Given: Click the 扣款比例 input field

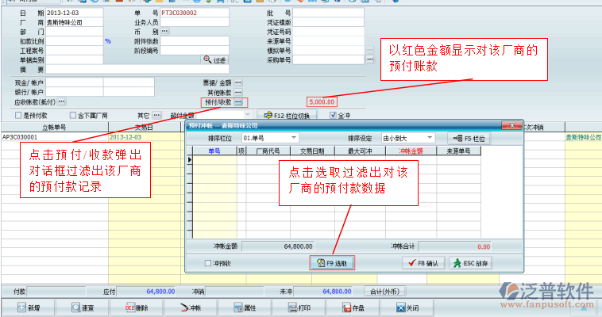Looking at the screenshot, I should [74, 41].
